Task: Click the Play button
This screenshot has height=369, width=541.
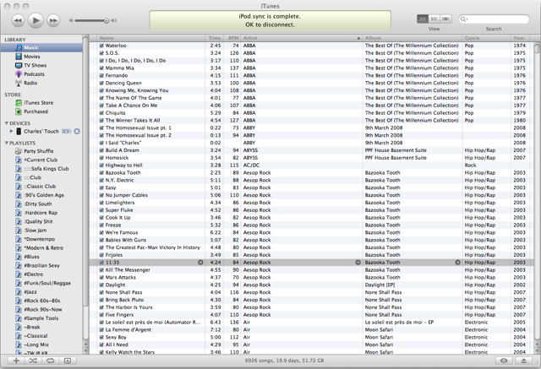Action: pyautogui.click(x=36, y=20)
